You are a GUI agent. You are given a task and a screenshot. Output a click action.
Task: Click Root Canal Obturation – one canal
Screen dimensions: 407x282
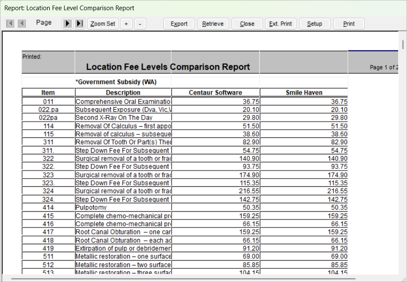tap(123, 232)
